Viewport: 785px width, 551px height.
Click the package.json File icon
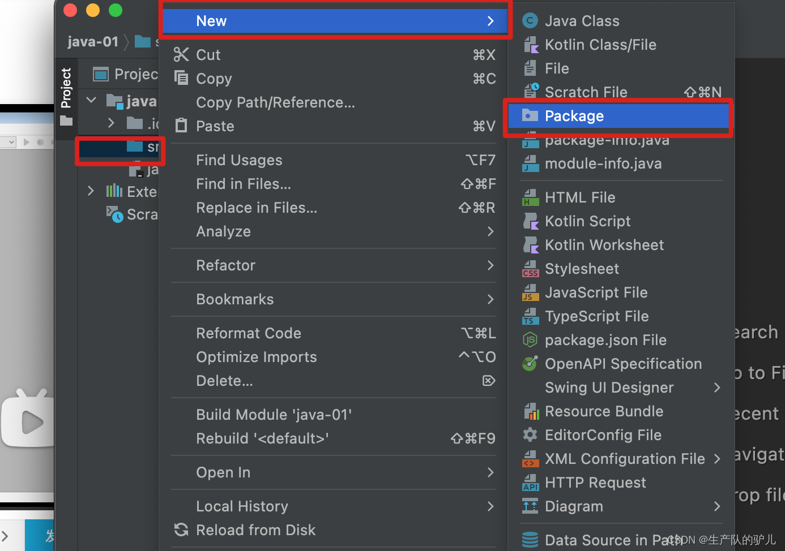click(530, 340)
